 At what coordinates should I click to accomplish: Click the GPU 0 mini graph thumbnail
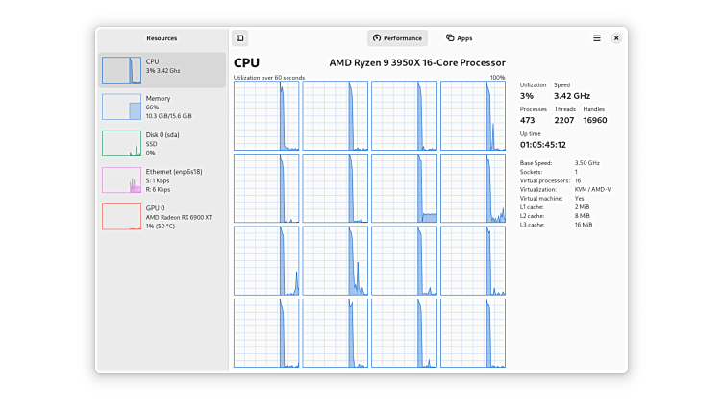[x=122, y=217]
